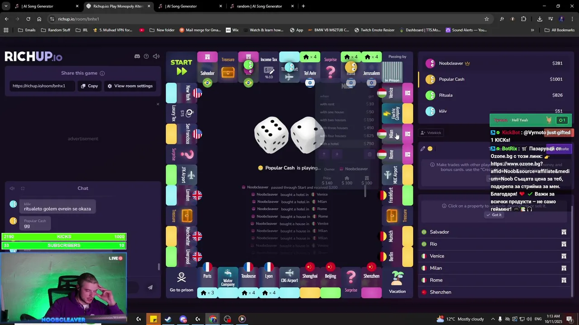Select the JFK Airport tile
Image resolution: width=579 pixels, height=325 pixels.
click(181, 175)
